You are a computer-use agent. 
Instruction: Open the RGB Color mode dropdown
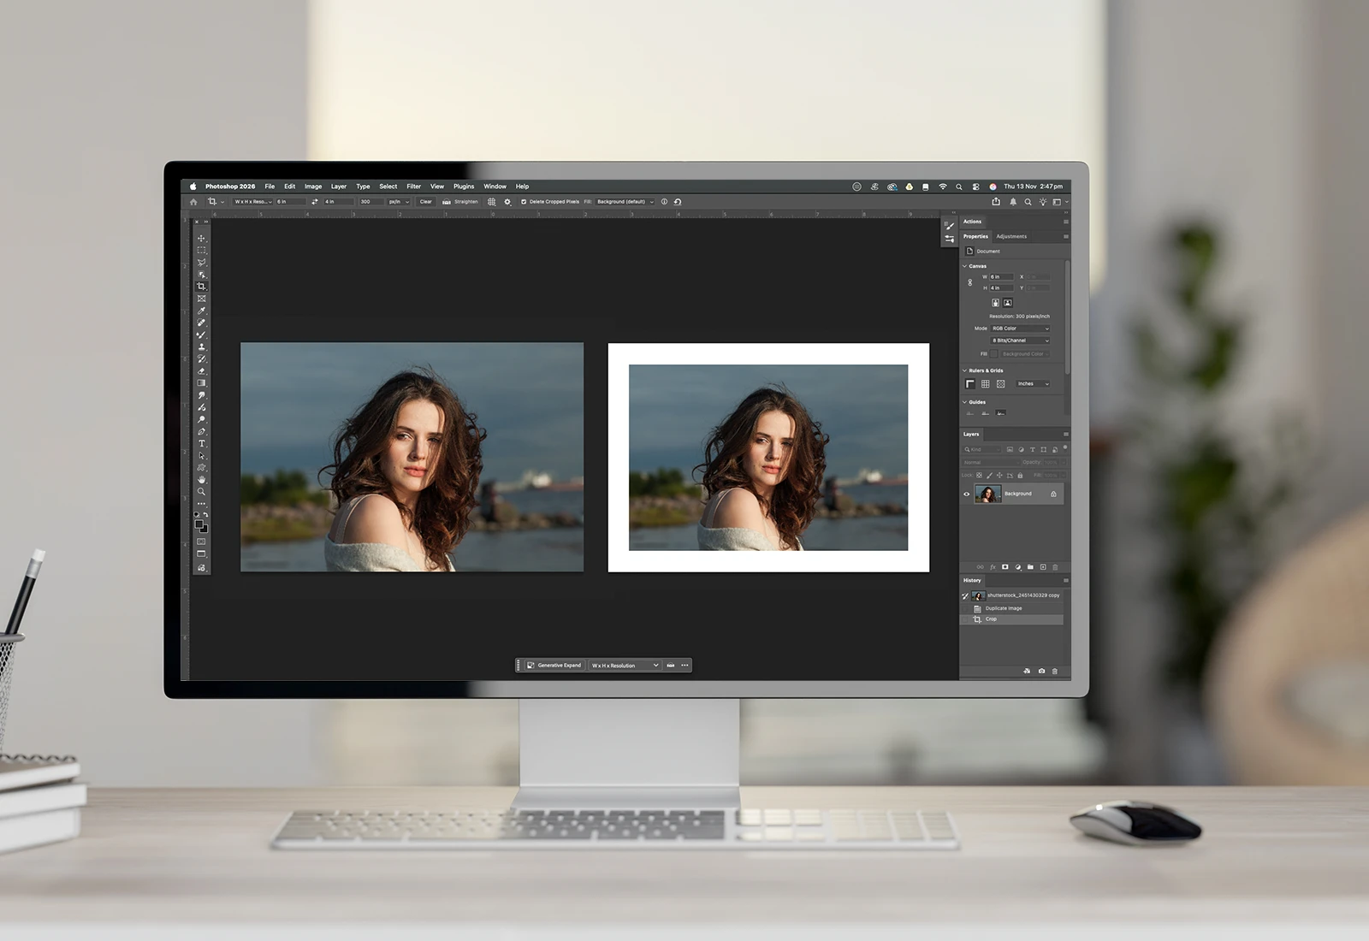pyautogui.click(x=1020, y=328)
